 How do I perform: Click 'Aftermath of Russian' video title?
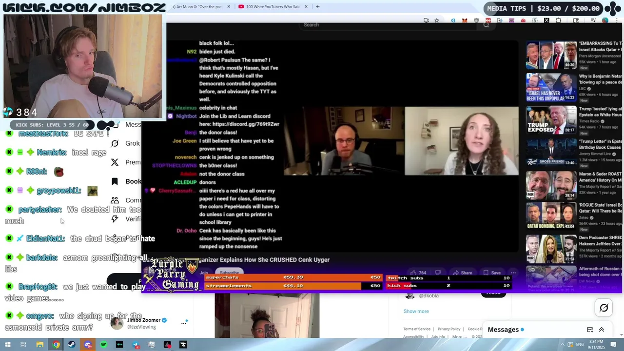point(601,272)
